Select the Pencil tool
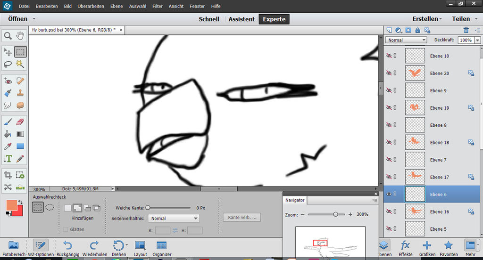 coord(20,159)
